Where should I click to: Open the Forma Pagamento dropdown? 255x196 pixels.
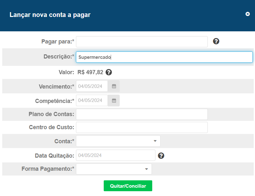[x=146, y=169]
